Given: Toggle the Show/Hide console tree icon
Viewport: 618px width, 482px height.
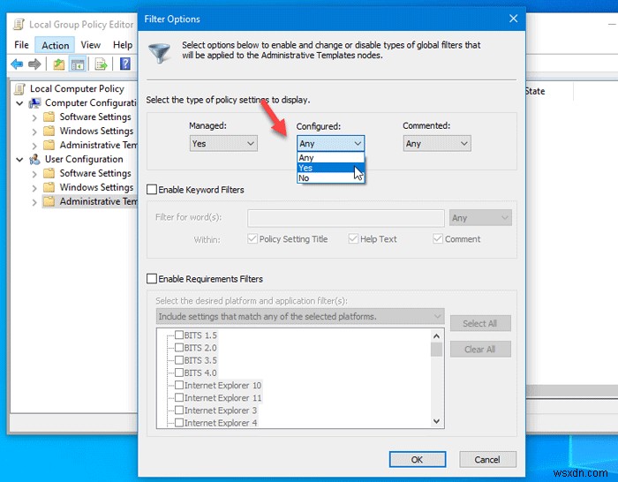Looking at the screenshot, I should [x=78, y=64].
